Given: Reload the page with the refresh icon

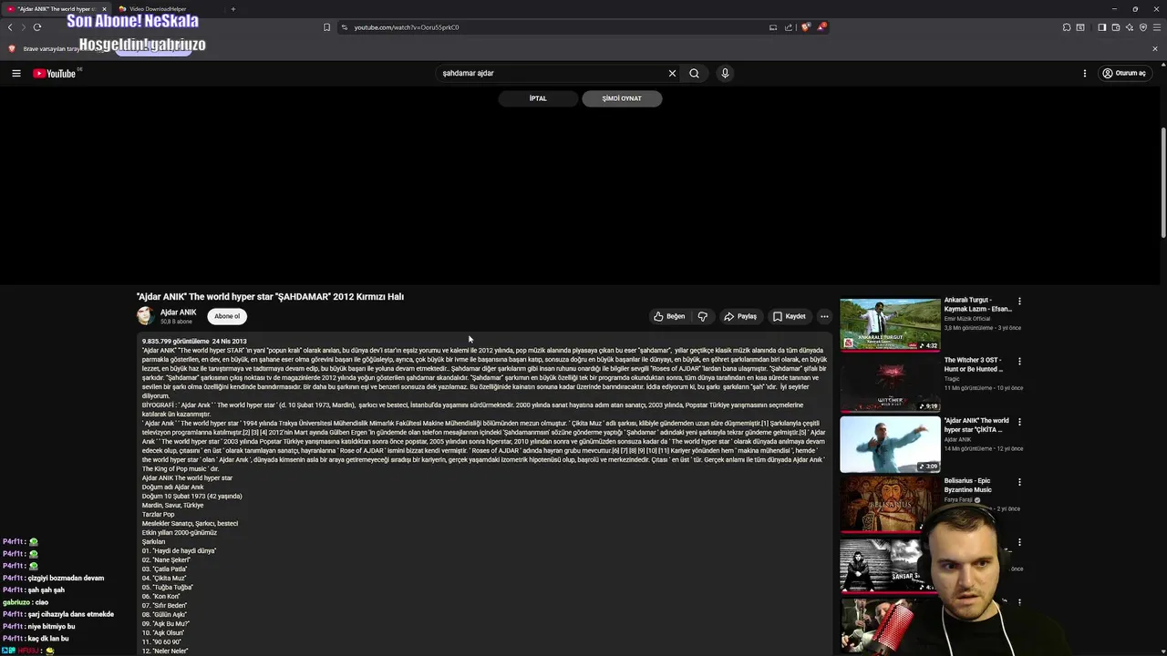Looking at the screenshot, I should 37,27.
